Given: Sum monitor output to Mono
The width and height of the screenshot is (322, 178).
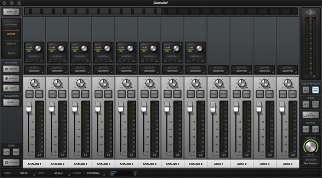Looking at the screenshot, I should point(306,129).
